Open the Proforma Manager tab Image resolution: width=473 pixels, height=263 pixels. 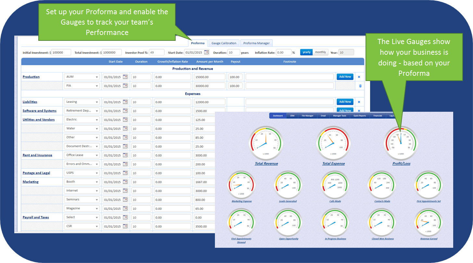coord(256,43)
